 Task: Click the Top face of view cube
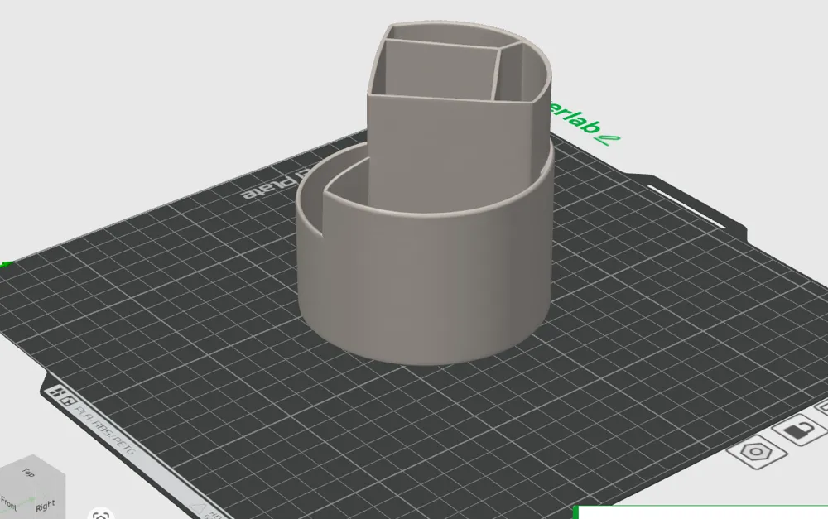pyautogui.click(x=28, y=472)
